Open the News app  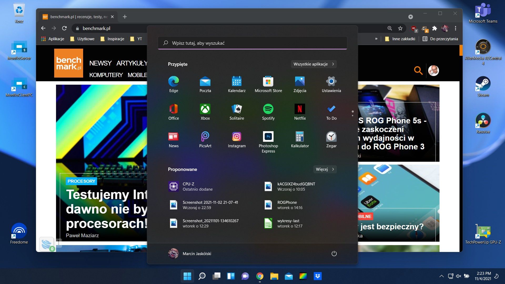coord(174,139)
